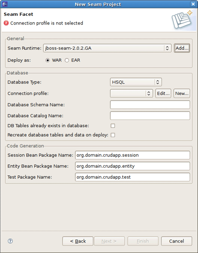Viewport: 198px width, 253px height.
Task: Click Add... to add Seam runtime
Action: click(x=182, y=48)
